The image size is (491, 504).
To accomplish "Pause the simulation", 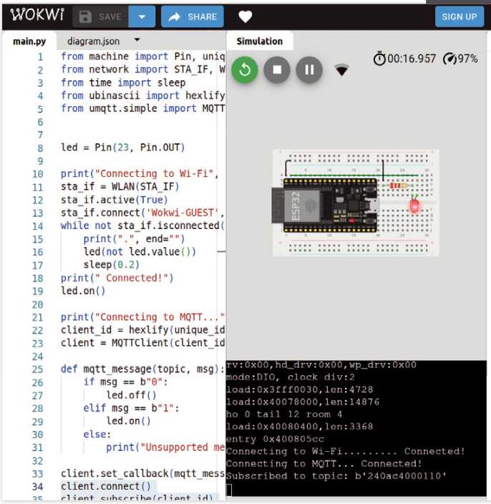I will point(309,69).
